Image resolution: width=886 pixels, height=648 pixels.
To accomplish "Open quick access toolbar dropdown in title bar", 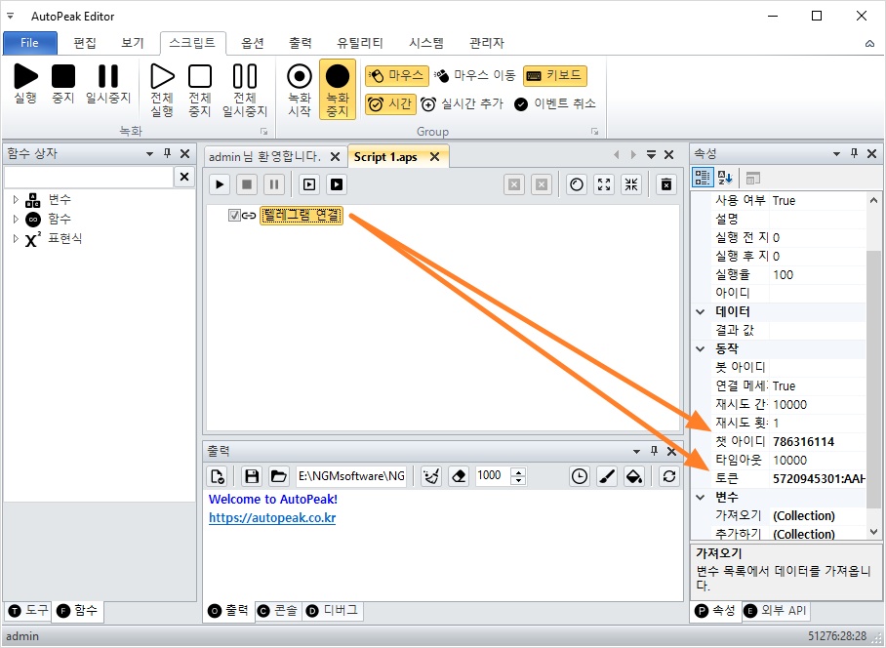I will [10, 16].
